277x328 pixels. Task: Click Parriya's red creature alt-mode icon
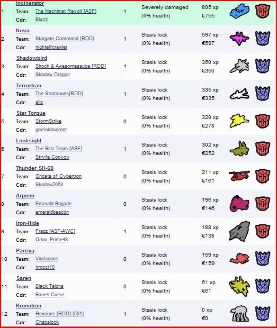239,259
